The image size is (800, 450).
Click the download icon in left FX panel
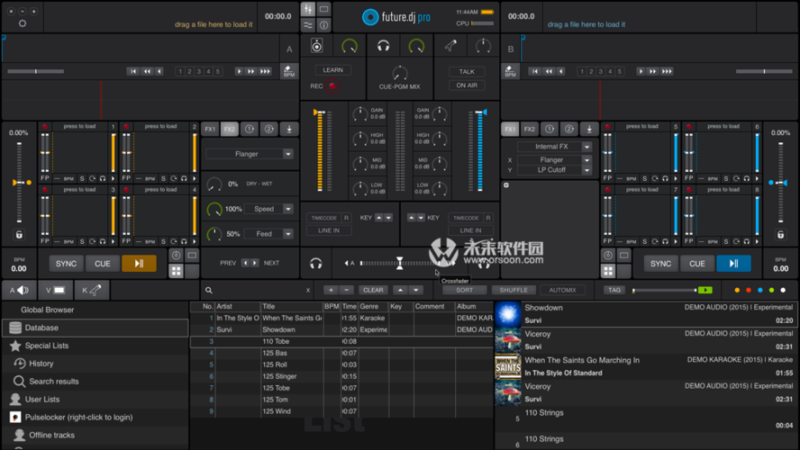(x=289, y=129)
